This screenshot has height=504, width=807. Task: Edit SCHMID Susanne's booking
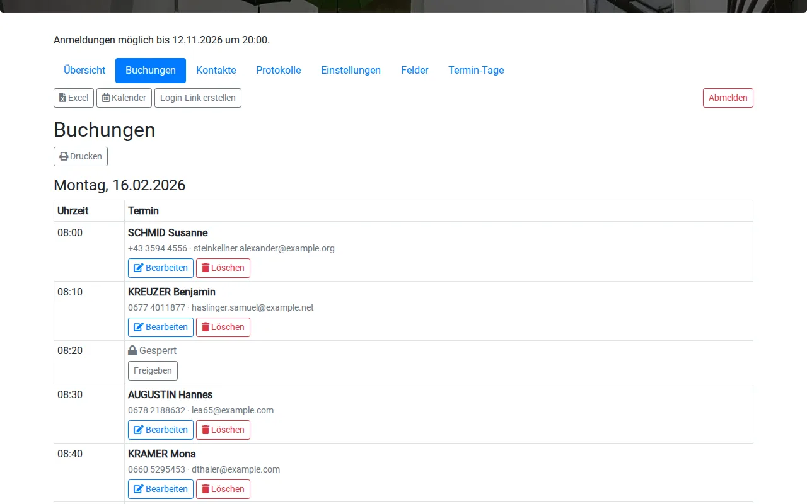161,268
